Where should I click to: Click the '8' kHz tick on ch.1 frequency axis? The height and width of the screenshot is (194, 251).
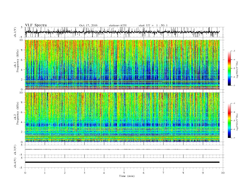(22, 50)
